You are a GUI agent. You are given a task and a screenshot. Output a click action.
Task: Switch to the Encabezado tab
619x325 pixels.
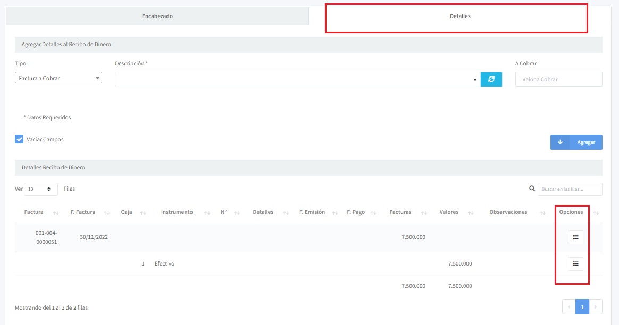[x=157, y=16]
